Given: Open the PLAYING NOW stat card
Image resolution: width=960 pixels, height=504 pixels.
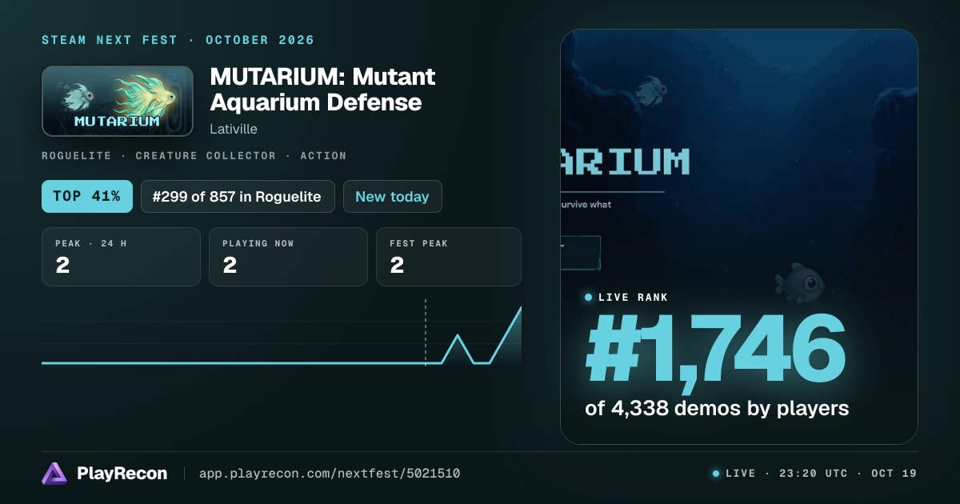Looking at the screenshot, I should click(288, 257).
